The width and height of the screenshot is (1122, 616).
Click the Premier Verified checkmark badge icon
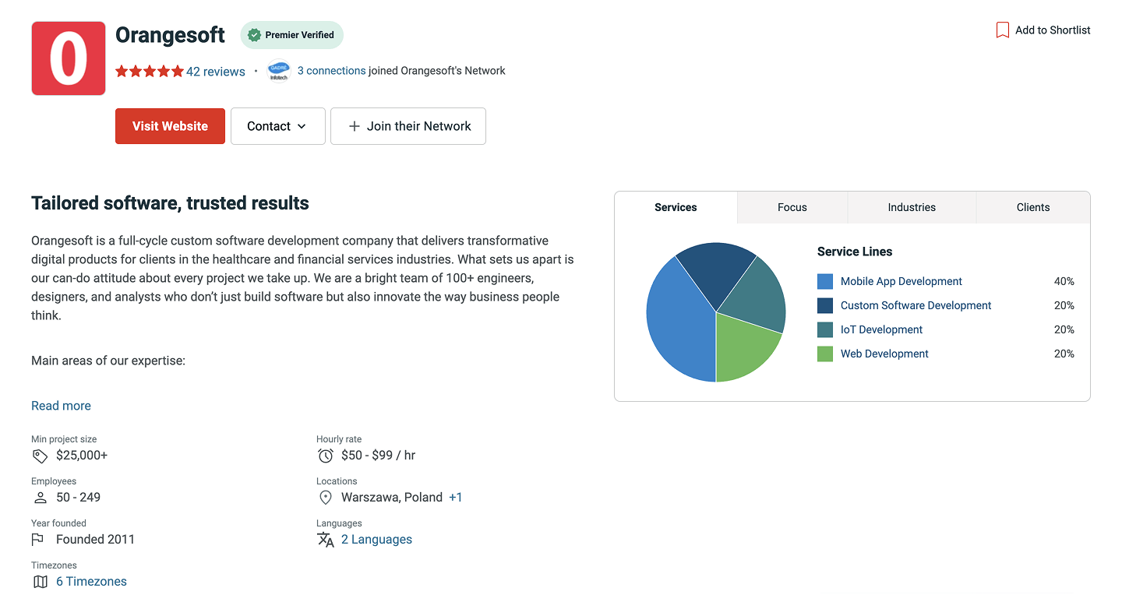[254, 35]
